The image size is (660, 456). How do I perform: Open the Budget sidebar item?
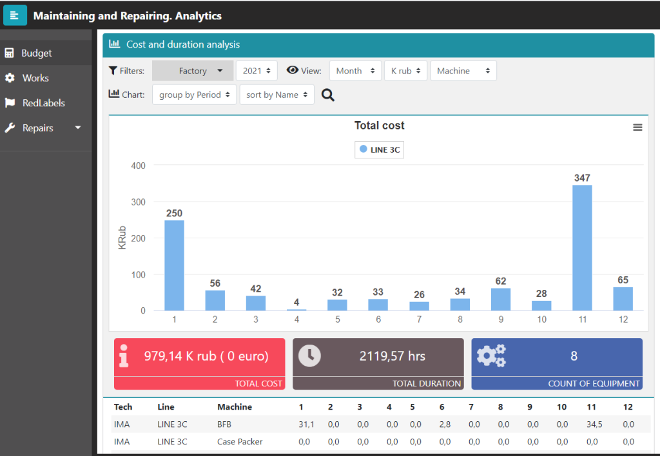click(36, 53)
